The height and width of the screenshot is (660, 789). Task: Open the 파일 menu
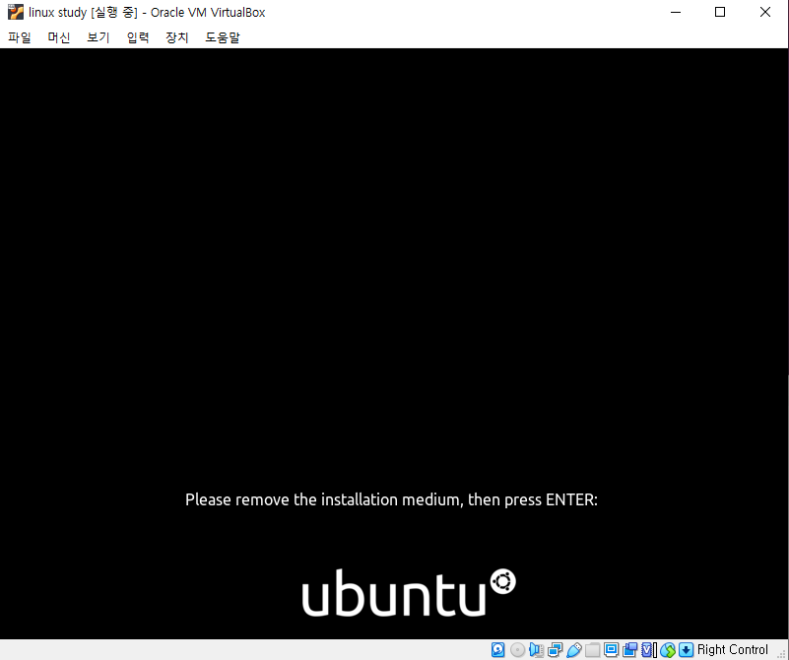[20, 37]
